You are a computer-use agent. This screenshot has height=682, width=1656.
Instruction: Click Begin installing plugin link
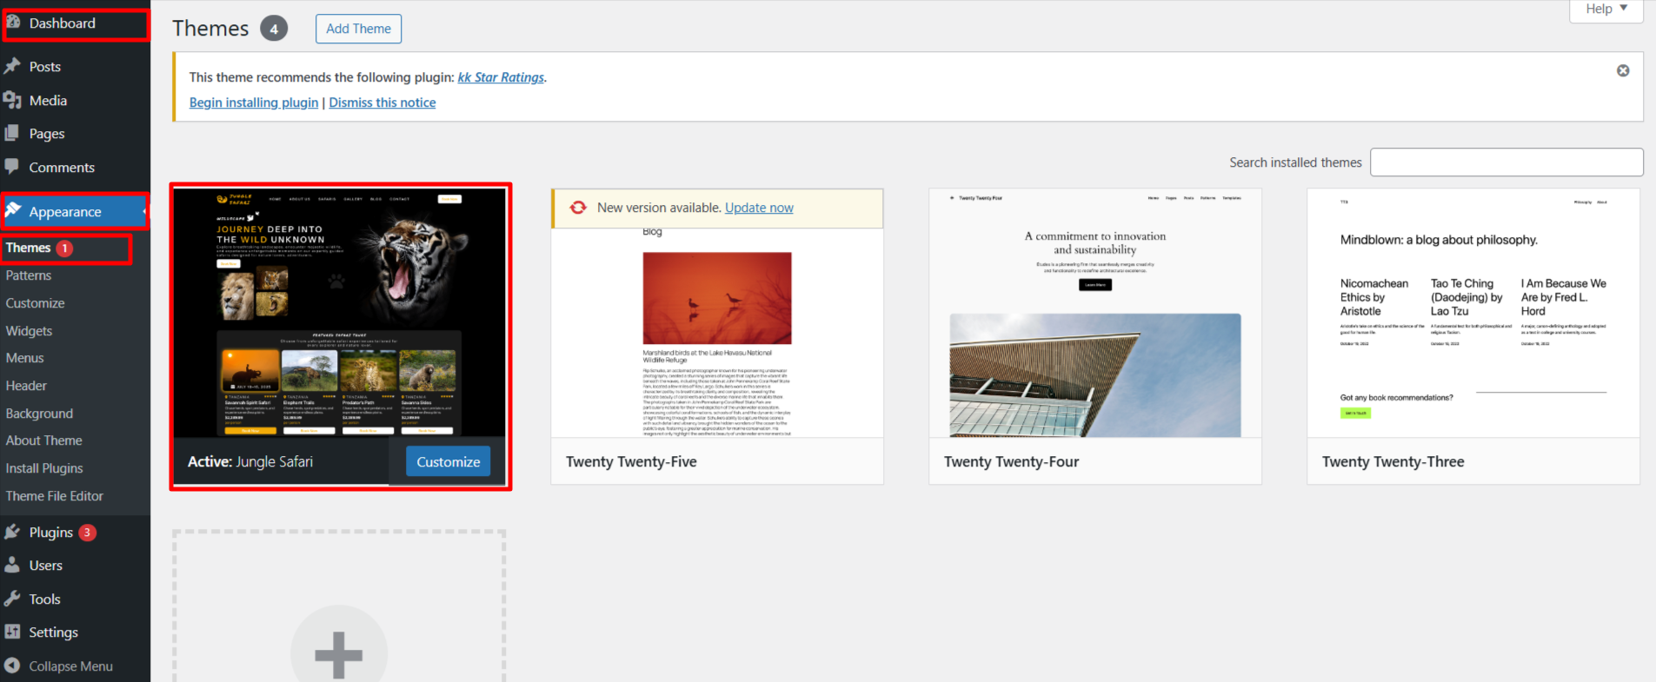pyautogui.click(x=254, y=103)
